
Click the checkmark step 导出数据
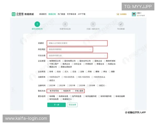click(121, 24)
